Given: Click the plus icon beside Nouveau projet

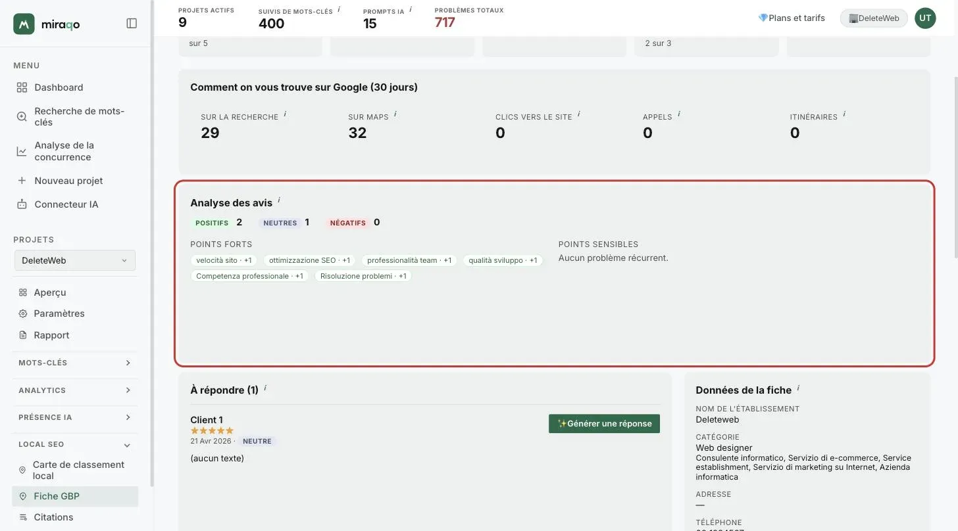Looking at the screenshot, I should [x=22, y=181].
